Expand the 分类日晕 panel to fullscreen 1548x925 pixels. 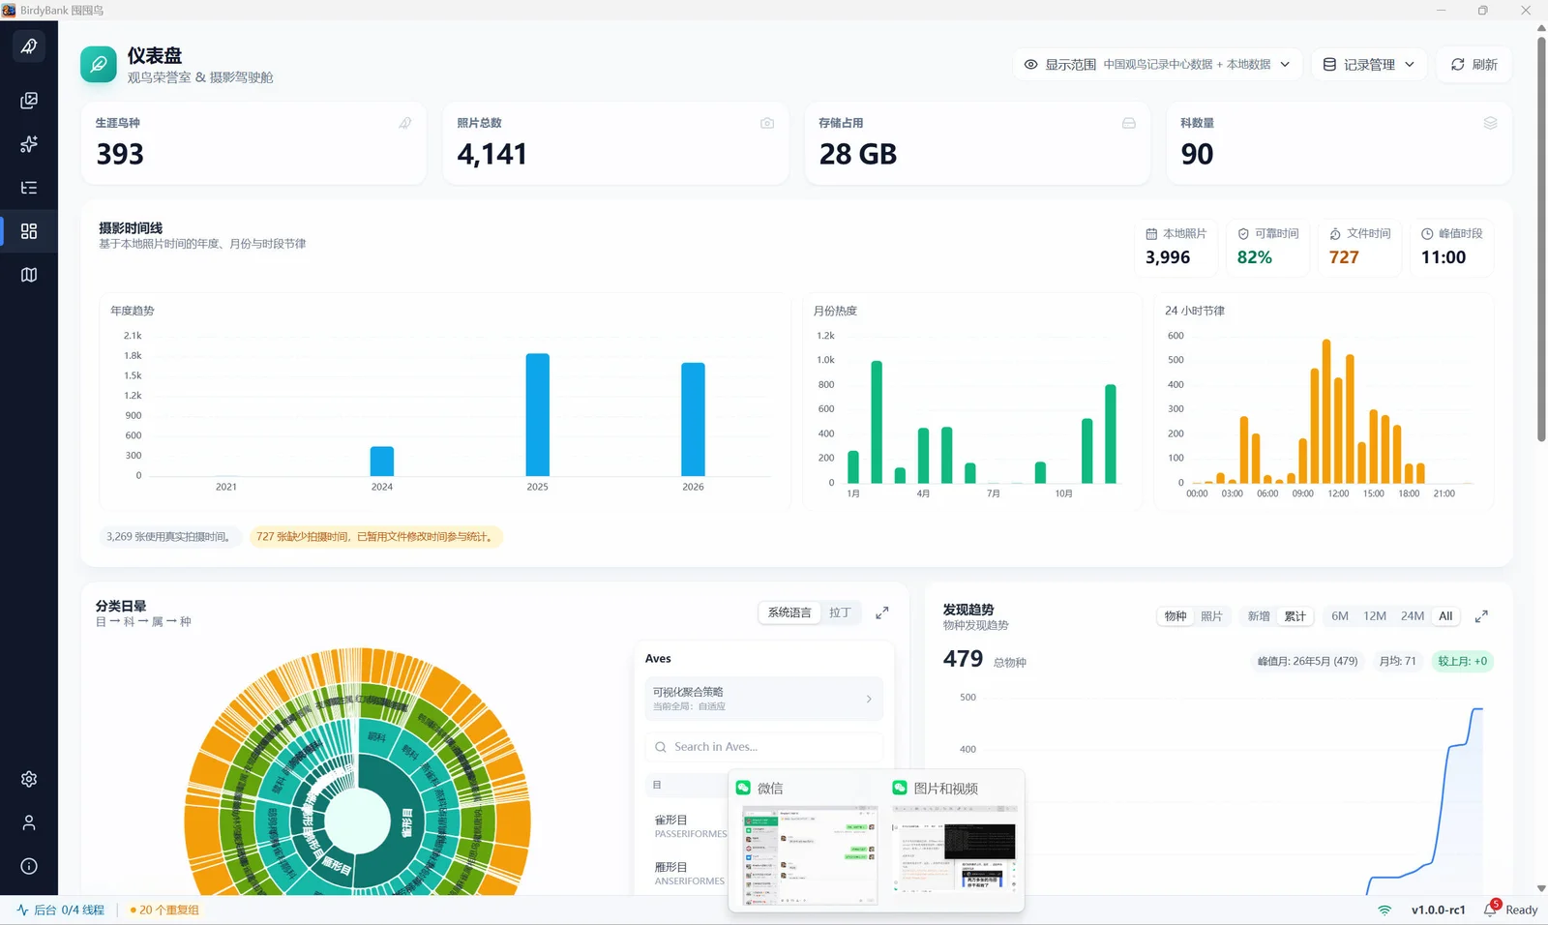click(882, 612)
